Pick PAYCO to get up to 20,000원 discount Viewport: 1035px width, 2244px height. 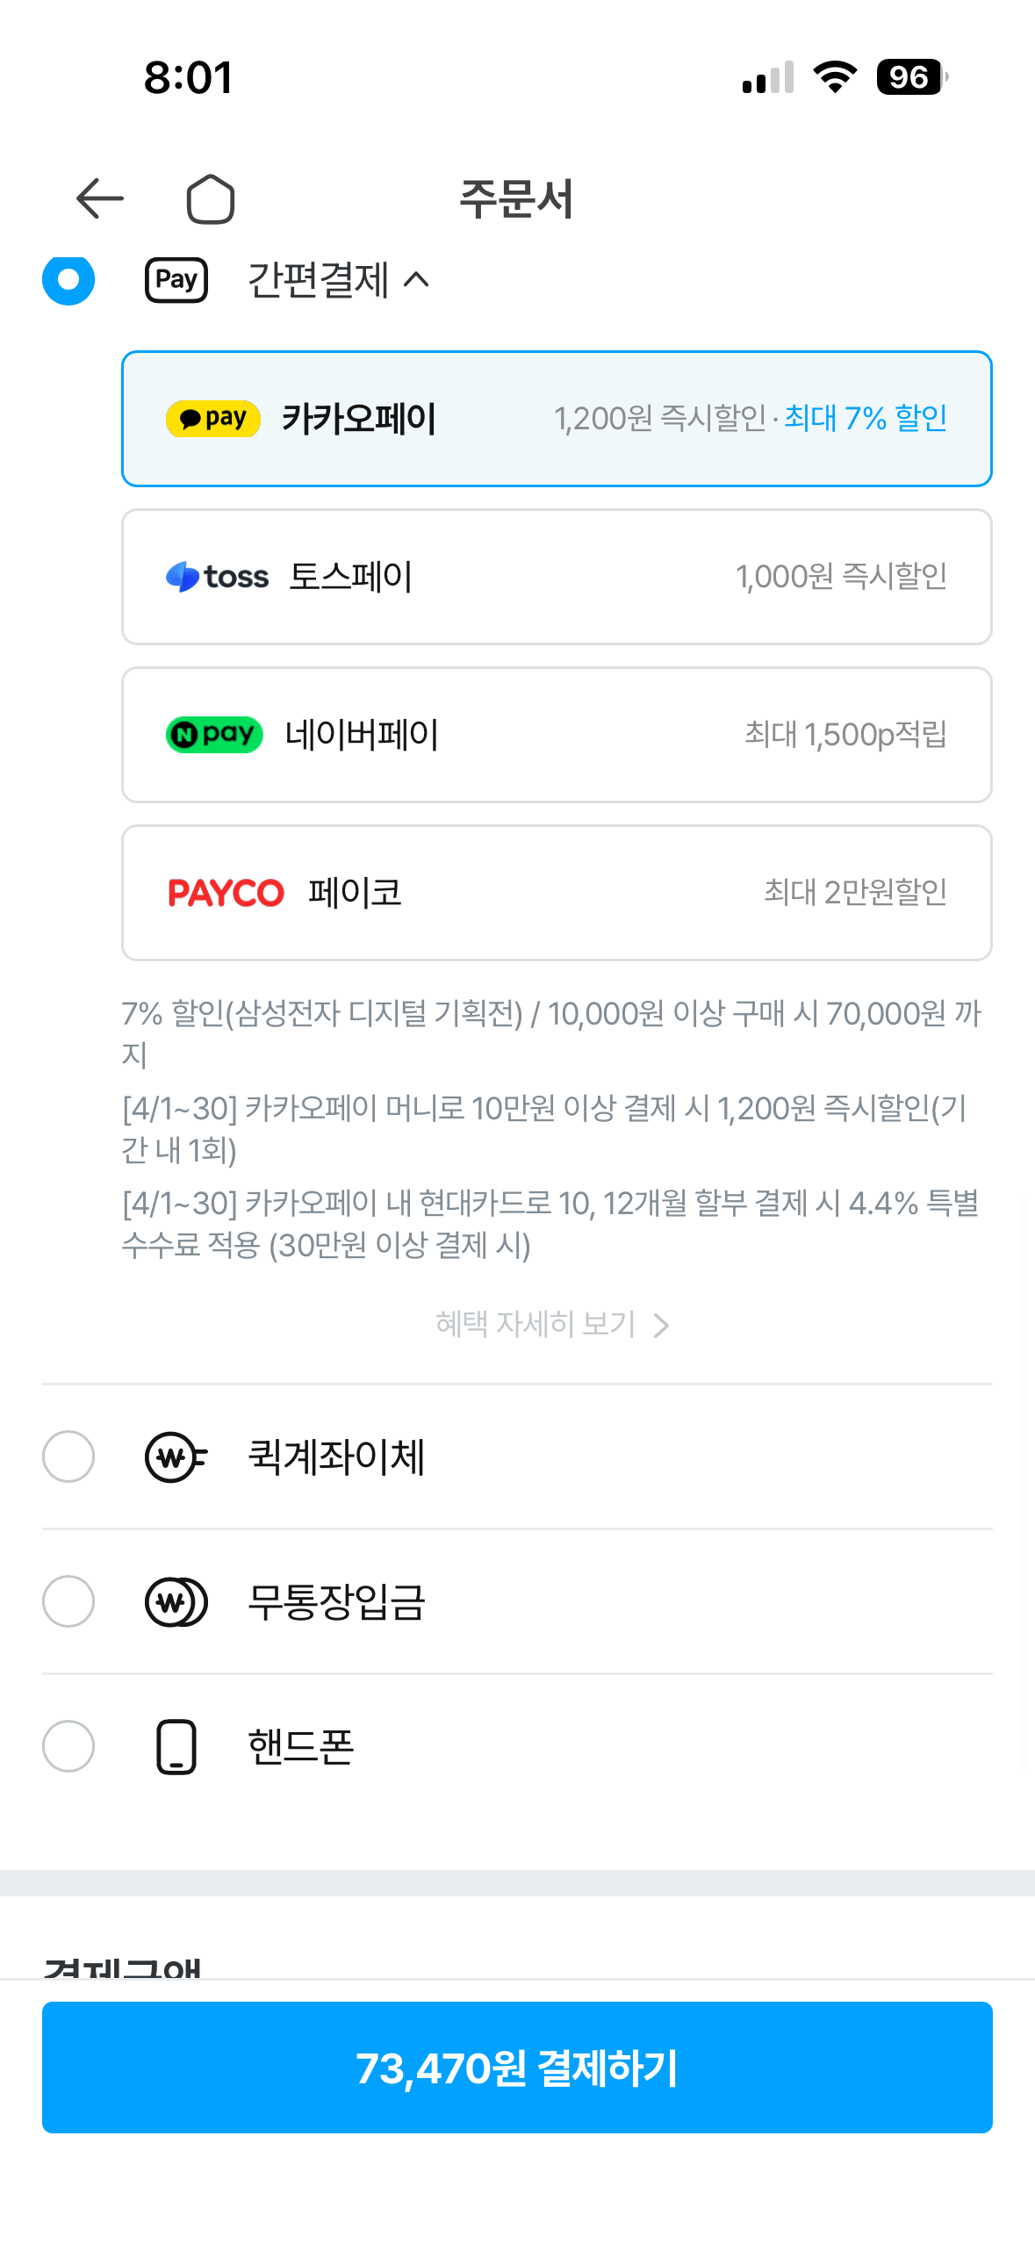(556, 892)
